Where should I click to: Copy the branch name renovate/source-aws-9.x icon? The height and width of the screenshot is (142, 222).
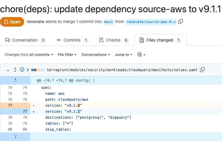click(x=181, y=22)
